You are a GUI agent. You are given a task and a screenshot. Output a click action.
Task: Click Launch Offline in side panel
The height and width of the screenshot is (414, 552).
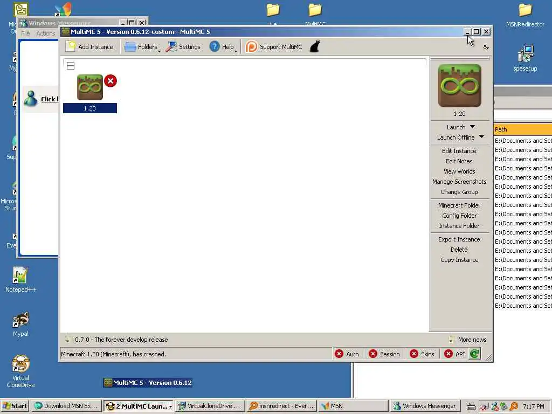point(456,137)
